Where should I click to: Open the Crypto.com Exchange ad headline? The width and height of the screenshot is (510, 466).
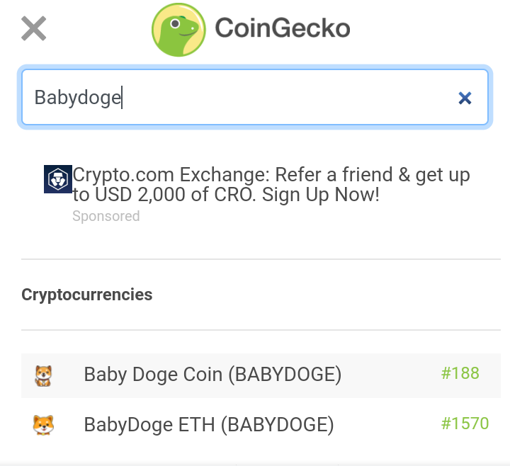click(271, 184)
